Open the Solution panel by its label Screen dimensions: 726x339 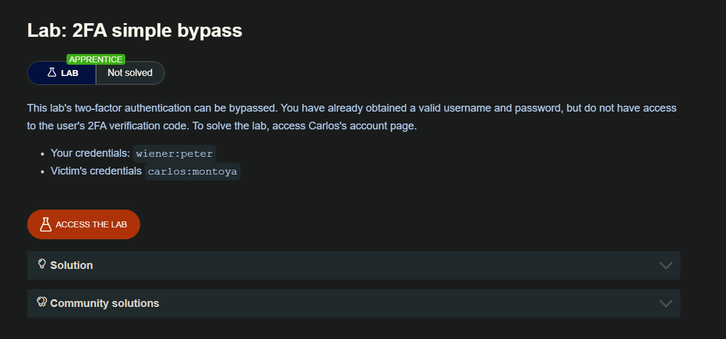(72, 265)
